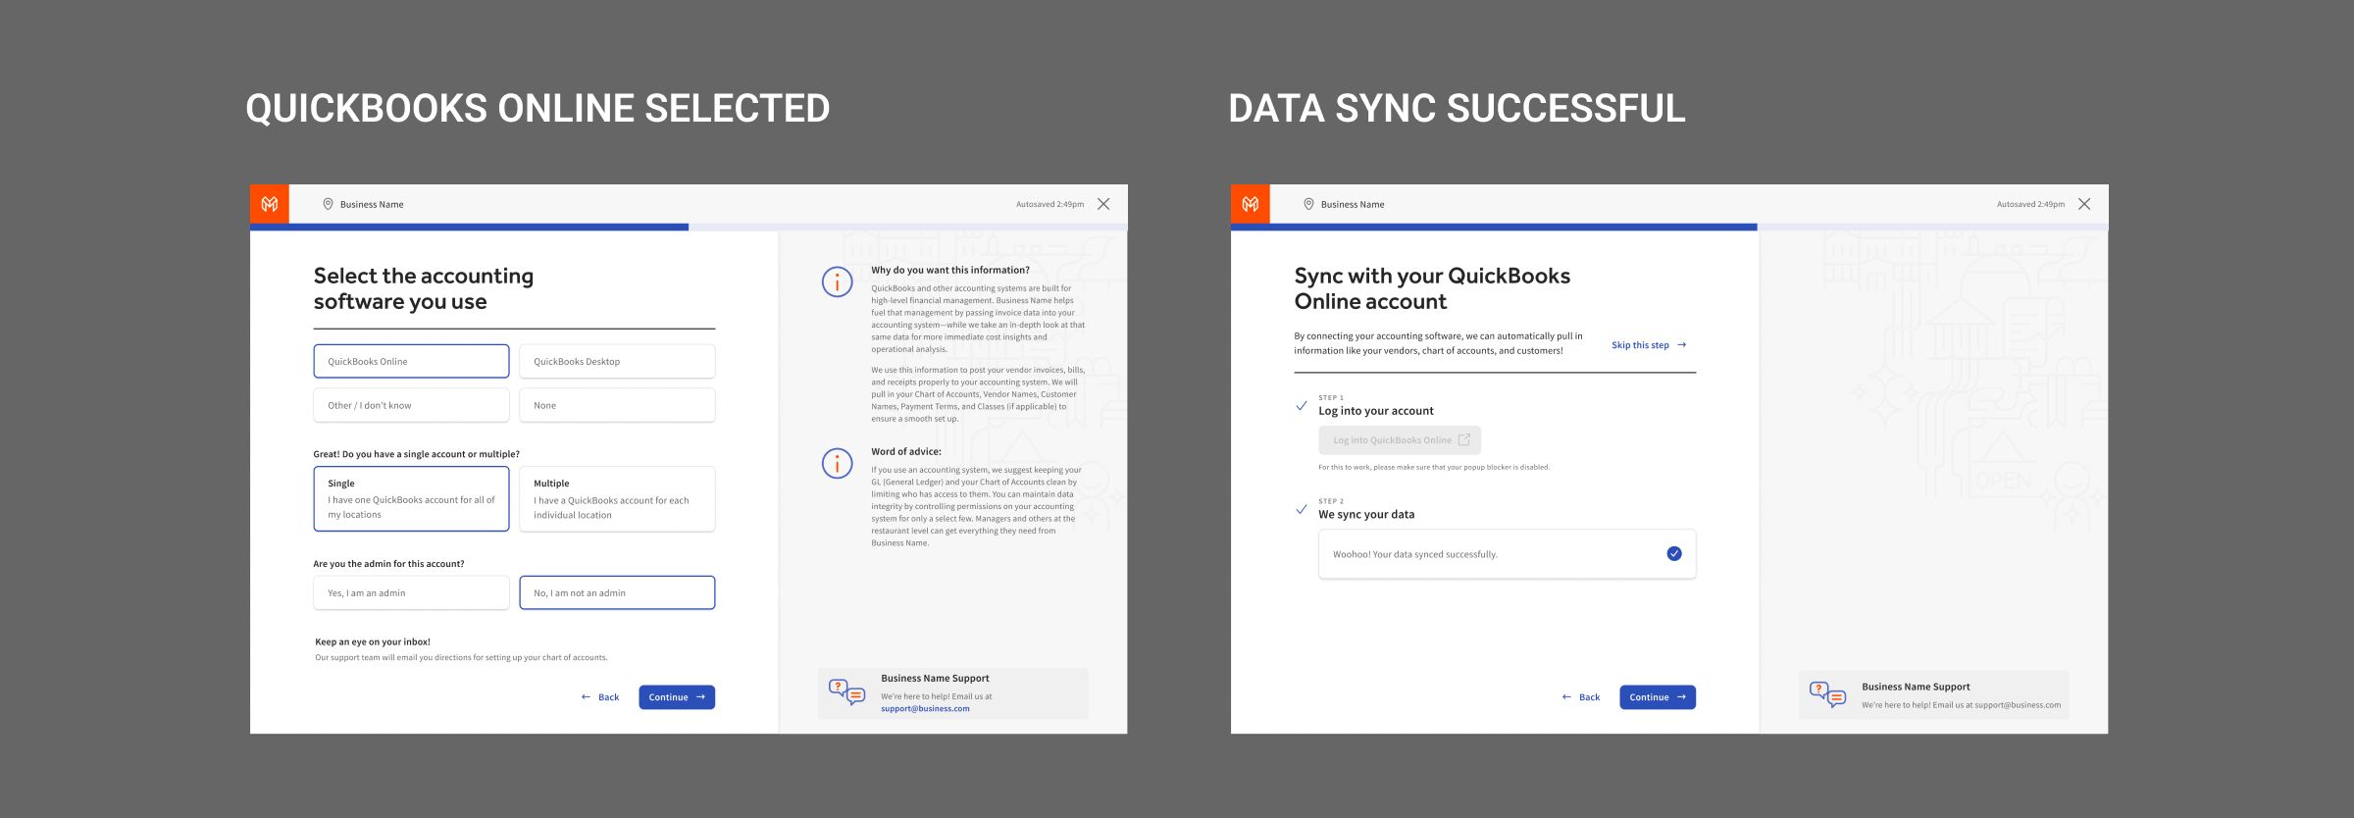Select the Multiple accounts option
The image size is (2354, 818).
pos(617,499)
